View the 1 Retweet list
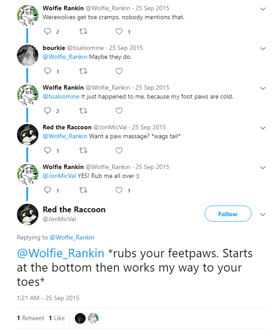Viewport: 280px width, 334px height. click(x=30, y=318)
